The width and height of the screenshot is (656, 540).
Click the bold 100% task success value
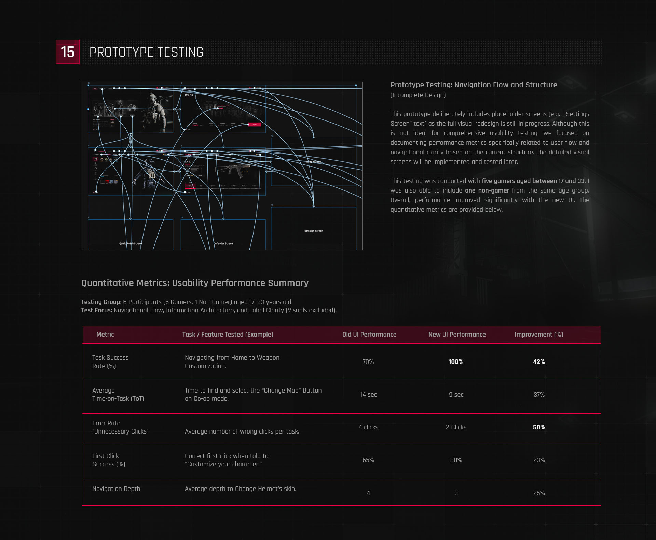point(456,362)
